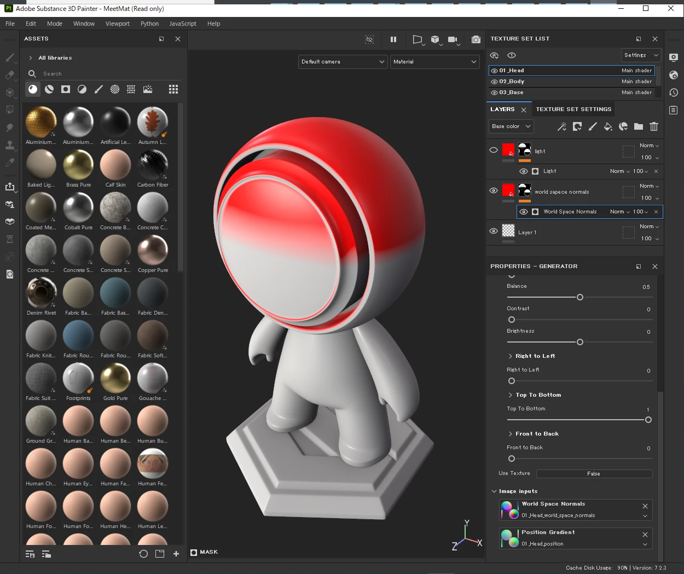The image size is (684, 574).
Task: Pause the viewport rendering
Action: coord(393,39)
